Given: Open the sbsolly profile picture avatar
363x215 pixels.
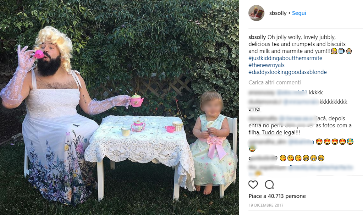Looking at the screenshot, I should 256,13.
